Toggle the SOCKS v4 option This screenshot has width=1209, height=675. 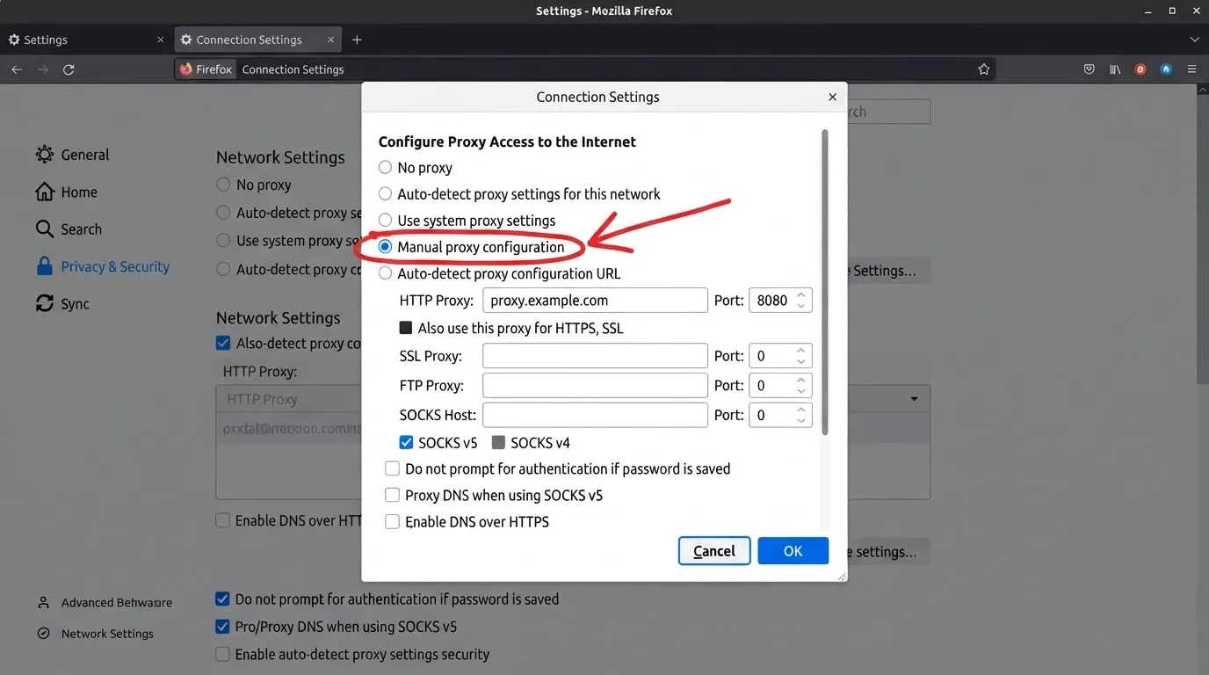(498, 443)
